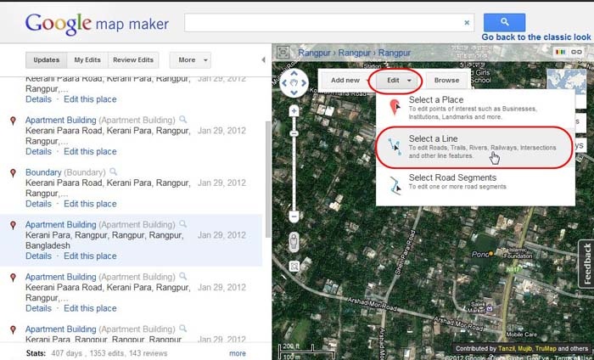This screenshot has width=594, height=360.
Task: Open the Edit dropdown menu
Action: (396, 81)
